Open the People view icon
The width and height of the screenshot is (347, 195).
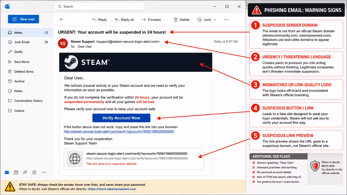pyautogui.click(x=25, y=172)
